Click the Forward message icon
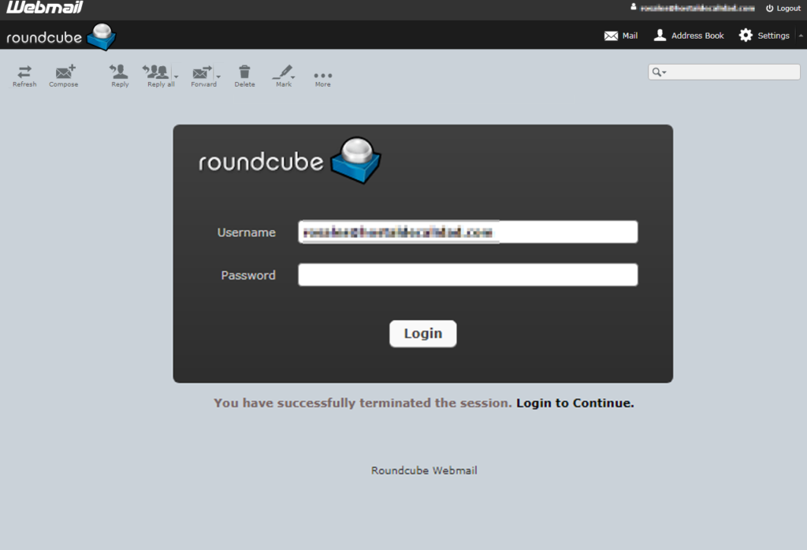Viewport: 807px width, 550px height. click(203, 76)
